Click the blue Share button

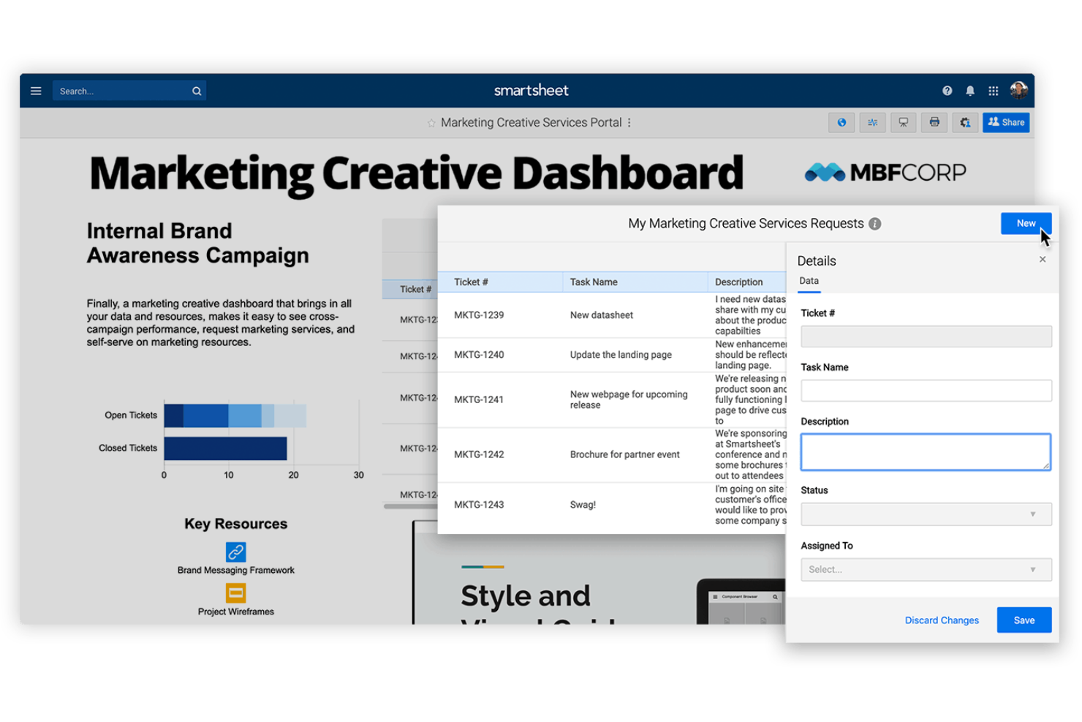coord(1006,122)
